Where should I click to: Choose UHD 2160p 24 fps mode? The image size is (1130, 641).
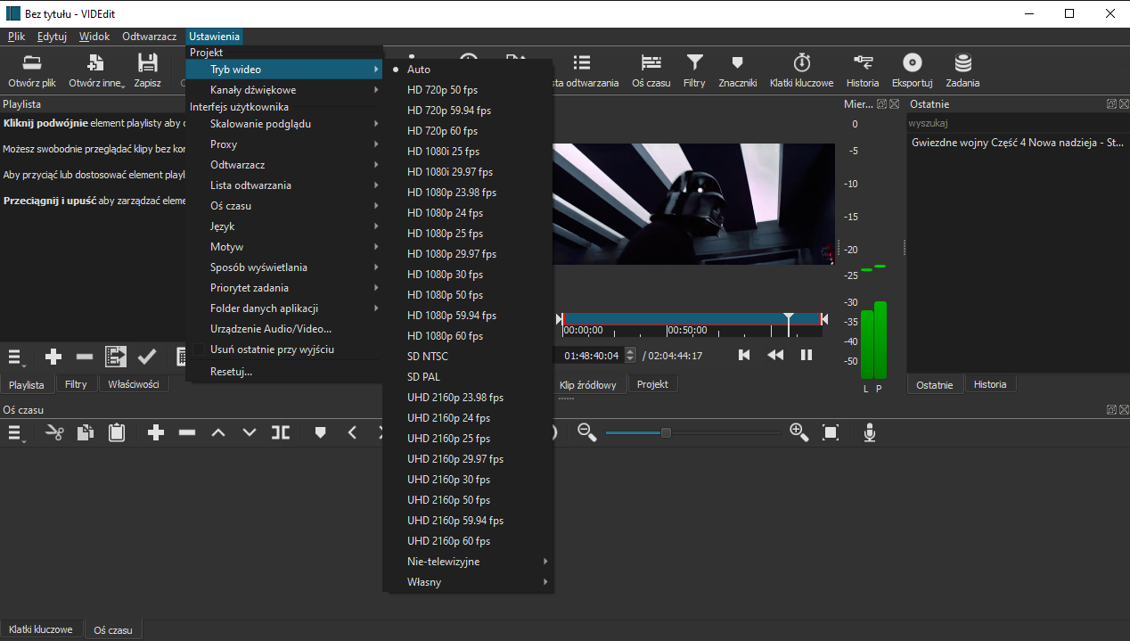[468, 418]
